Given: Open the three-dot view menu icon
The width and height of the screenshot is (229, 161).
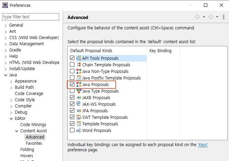Looking at the screenshot, I should (223, 17).
